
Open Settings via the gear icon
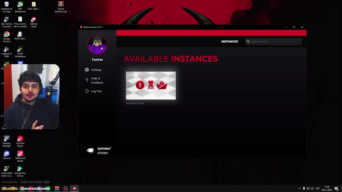(87, 70)
